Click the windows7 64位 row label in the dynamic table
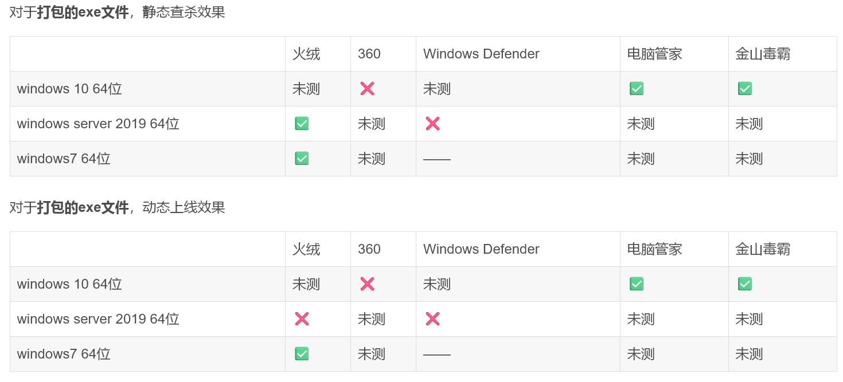The height and width of the screenshot is (382, 843). click(x=64, y=354)
